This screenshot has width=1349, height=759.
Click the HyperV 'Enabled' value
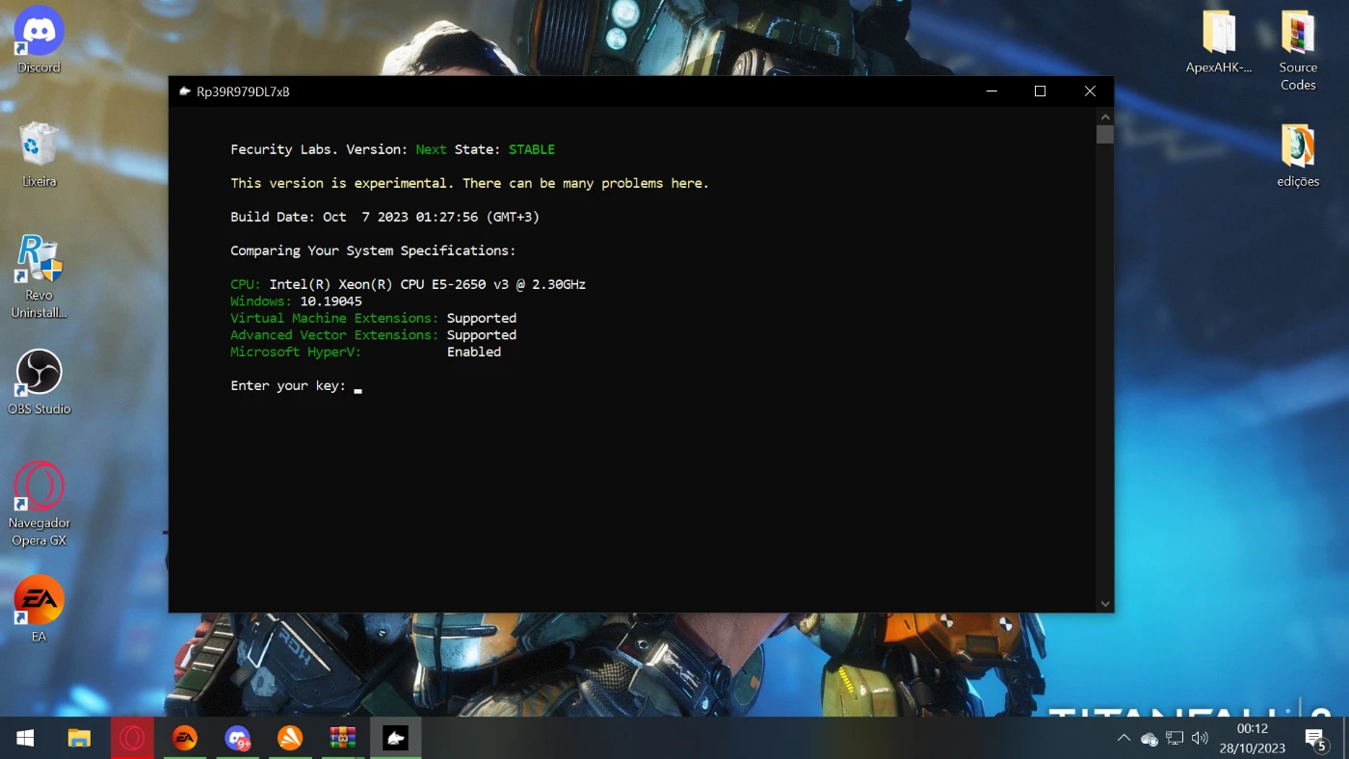point(474,352)
